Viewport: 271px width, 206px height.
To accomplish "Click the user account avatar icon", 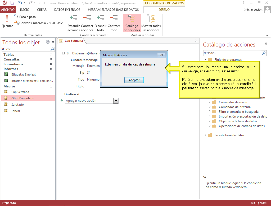I will (267, 10).
